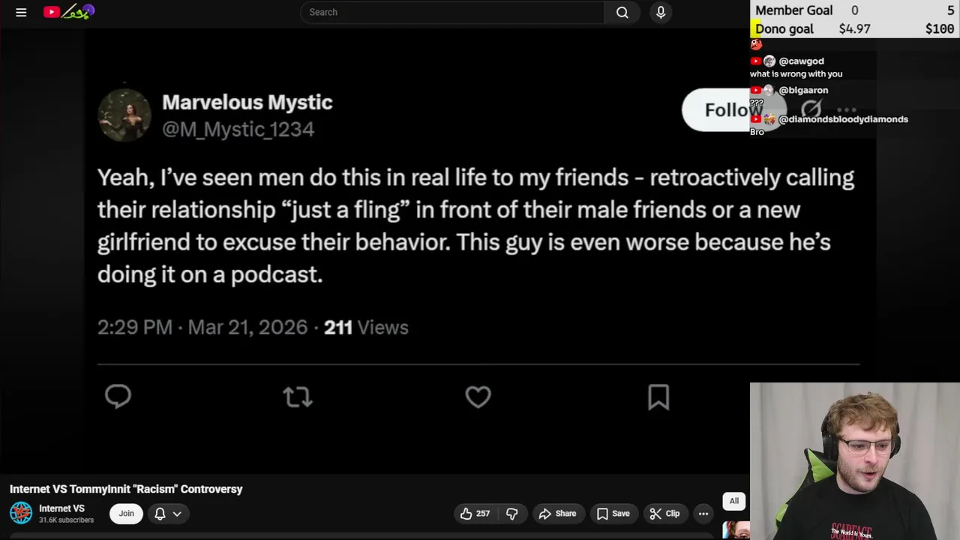Open the Internet VS channel avatar
The width and height of the screenshot is (960, 540).
coord(21,513)
